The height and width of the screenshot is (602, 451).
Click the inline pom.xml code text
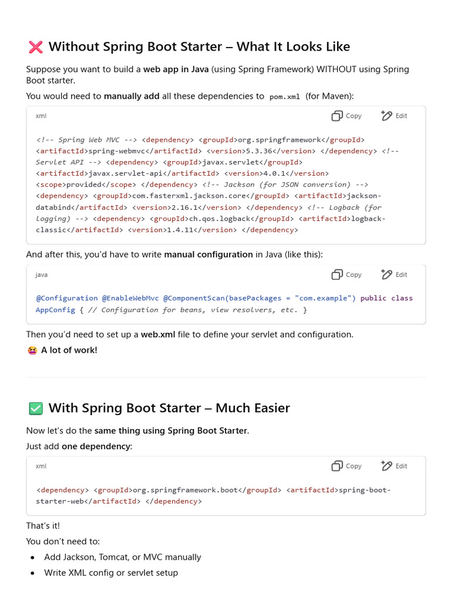[x=285, y=96]
